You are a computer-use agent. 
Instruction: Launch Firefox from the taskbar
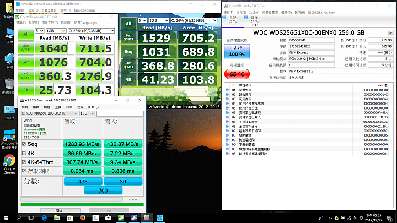[x=83, y=217]
